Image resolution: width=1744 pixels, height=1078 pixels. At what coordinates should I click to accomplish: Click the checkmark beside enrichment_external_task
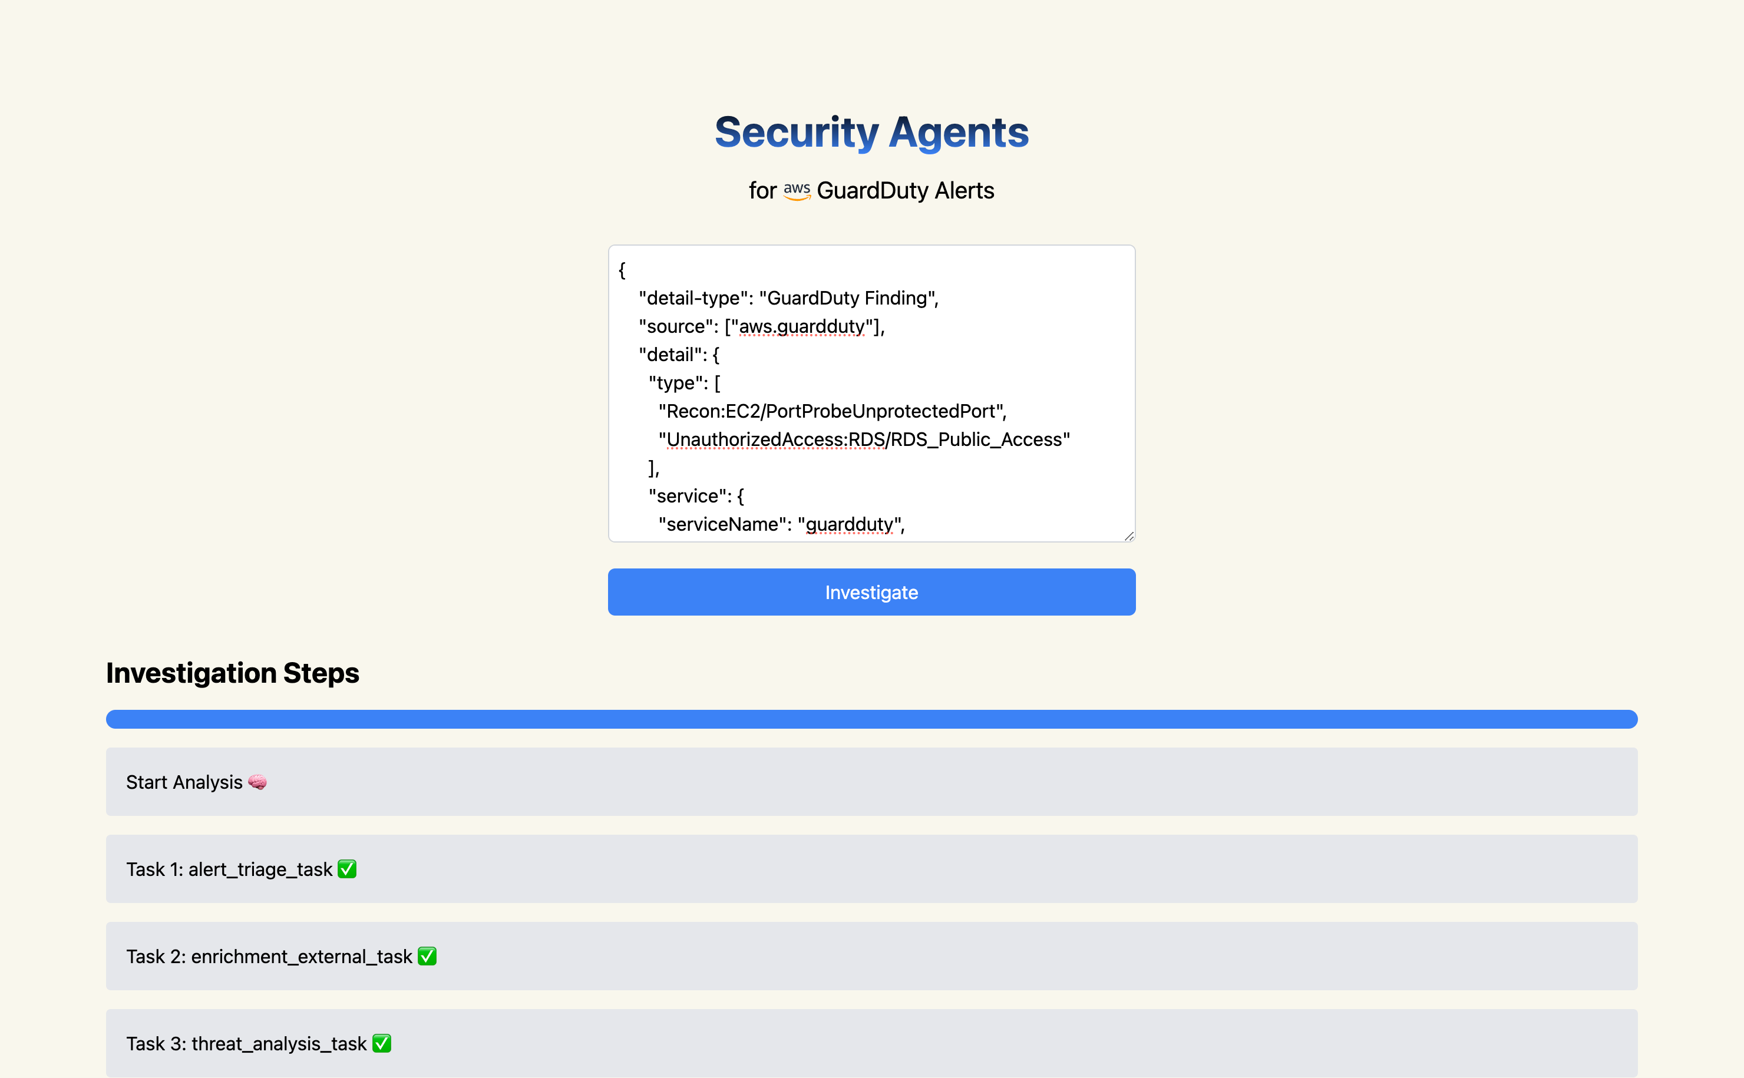point(427,956)
